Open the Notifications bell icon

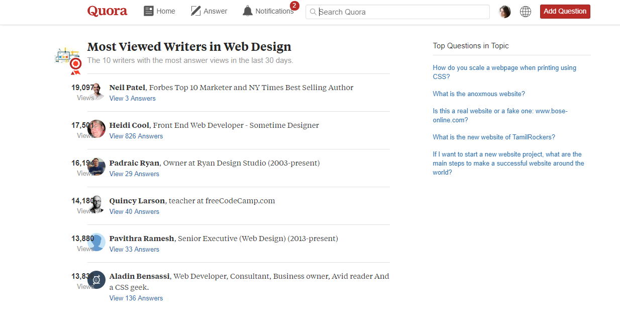[x=248, y=11]
